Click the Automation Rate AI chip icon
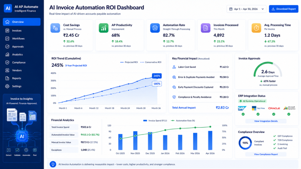The height and width of the screenshot is (169, 301). (x=155, y=28)
